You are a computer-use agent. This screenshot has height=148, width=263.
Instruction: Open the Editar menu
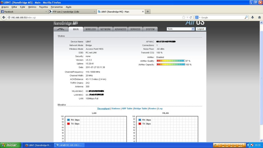14,7
